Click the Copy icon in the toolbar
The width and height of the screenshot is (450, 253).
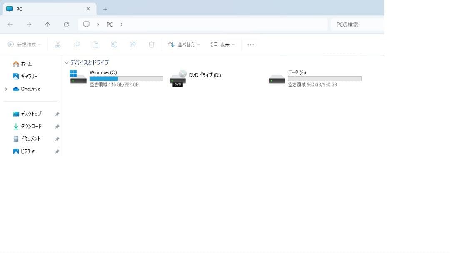click(77, 45)
